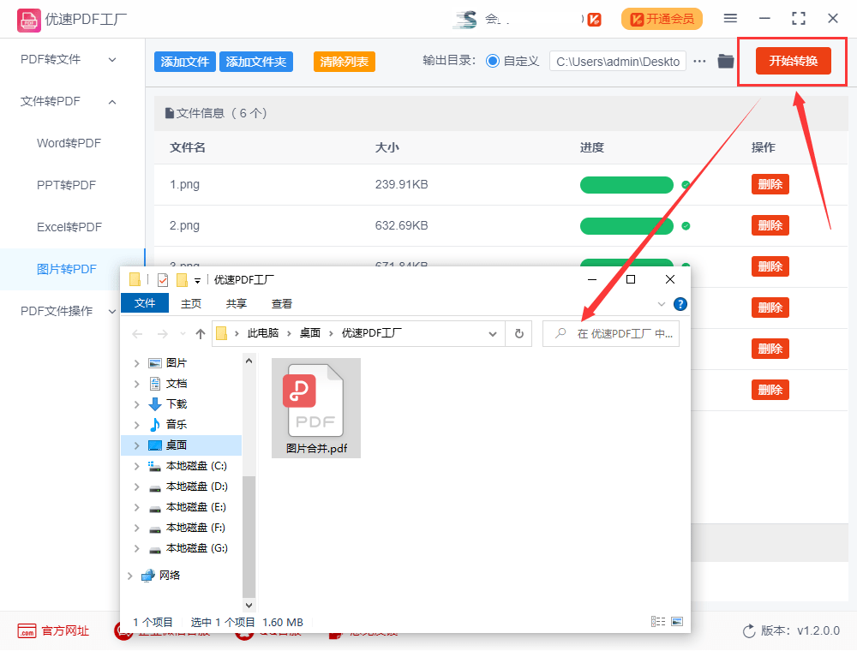Switch to the 查看 tab in Explorer

281,302
